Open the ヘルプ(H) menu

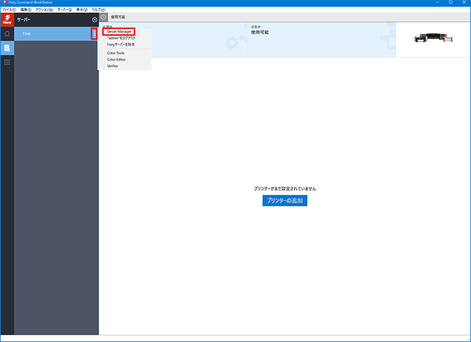pyautogui.click(x=98, y=9)
